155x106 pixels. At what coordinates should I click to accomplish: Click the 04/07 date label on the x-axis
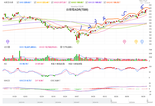(x=77, y=96)
